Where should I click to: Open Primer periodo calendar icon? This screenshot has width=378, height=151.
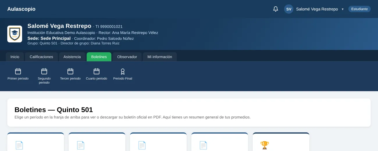18,71
